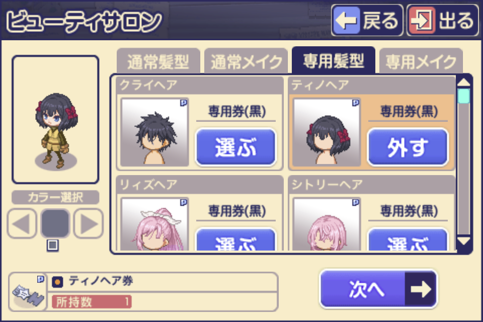Toggle the small checkbox under the color swatch
483x322 pixels.
click(53, 245)
